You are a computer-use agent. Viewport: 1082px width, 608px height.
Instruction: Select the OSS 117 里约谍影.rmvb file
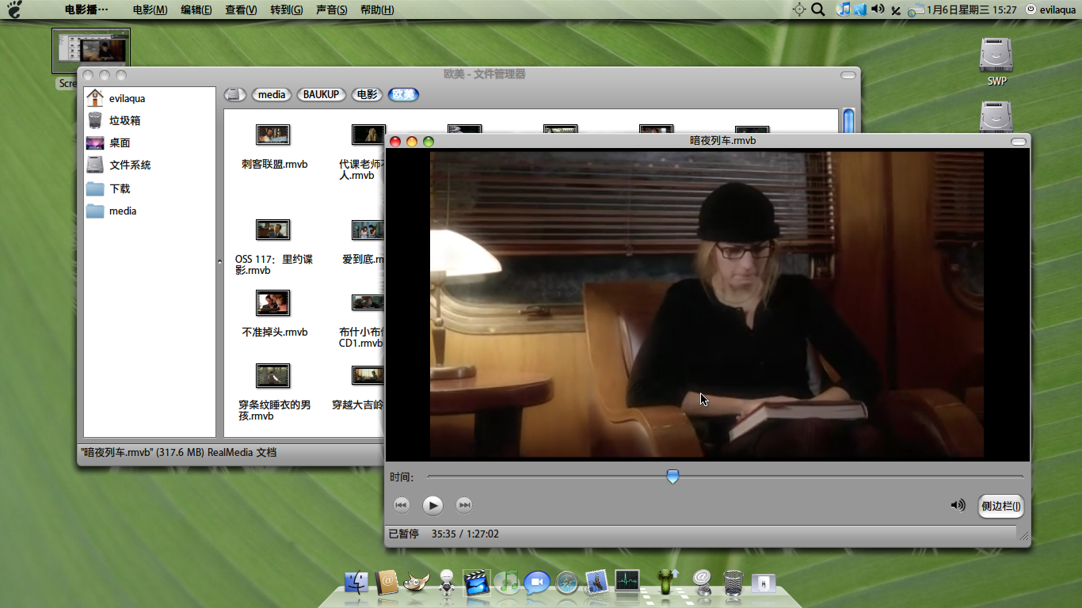point(274,247)
